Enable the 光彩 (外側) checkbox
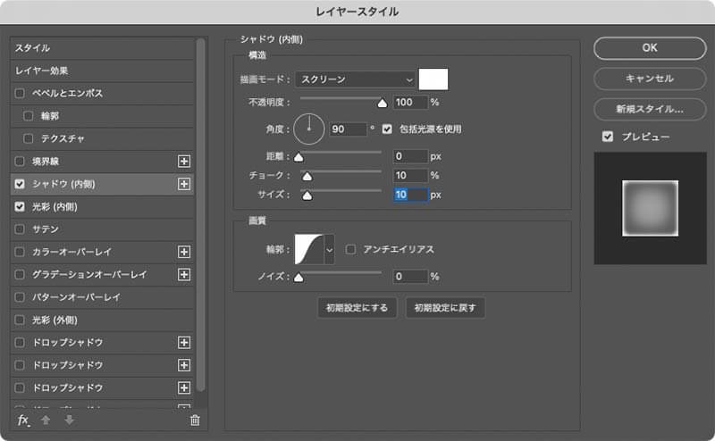Image resolution: width=715 pixels, height=441 pixels. [20, 320]
